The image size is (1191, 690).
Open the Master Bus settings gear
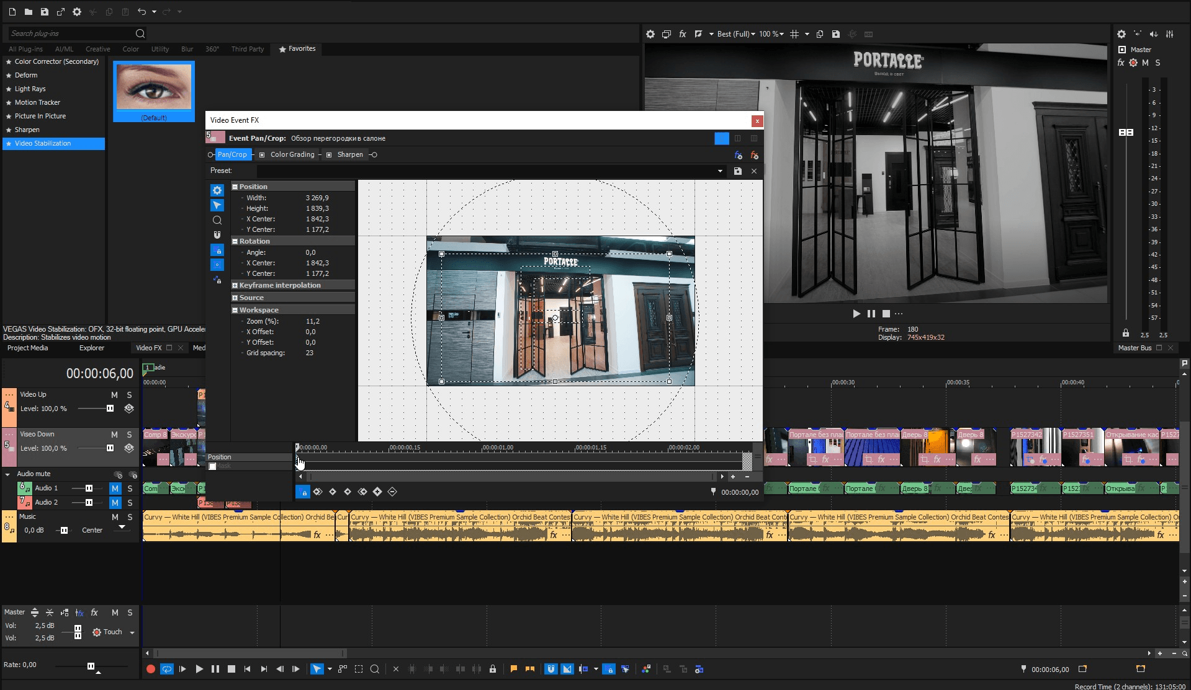(x=1121, y=34)
